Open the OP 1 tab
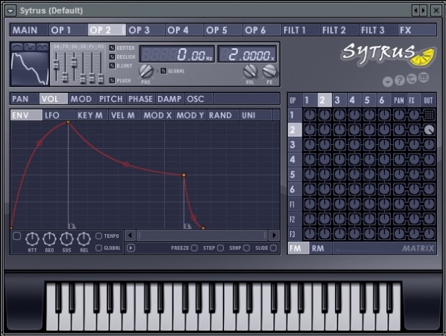Viewport: 446px width, 336px height. coord(68,30)
